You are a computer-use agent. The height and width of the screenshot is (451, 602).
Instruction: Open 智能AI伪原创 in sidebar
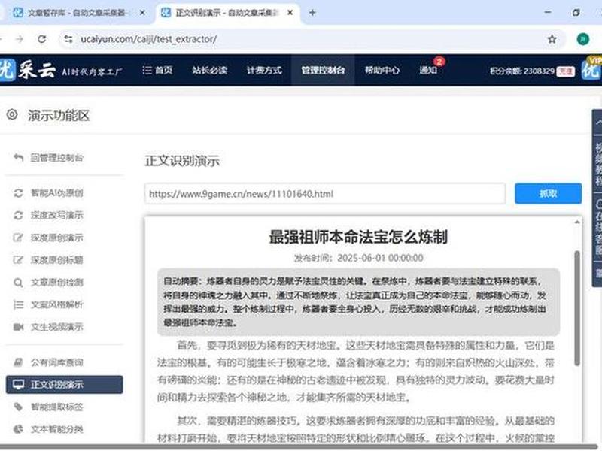(x=57, y=193)
